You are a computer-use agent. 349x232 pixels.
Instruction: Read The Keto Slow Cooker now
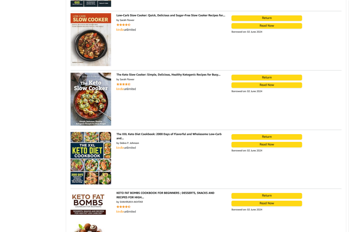click(267, 85)
